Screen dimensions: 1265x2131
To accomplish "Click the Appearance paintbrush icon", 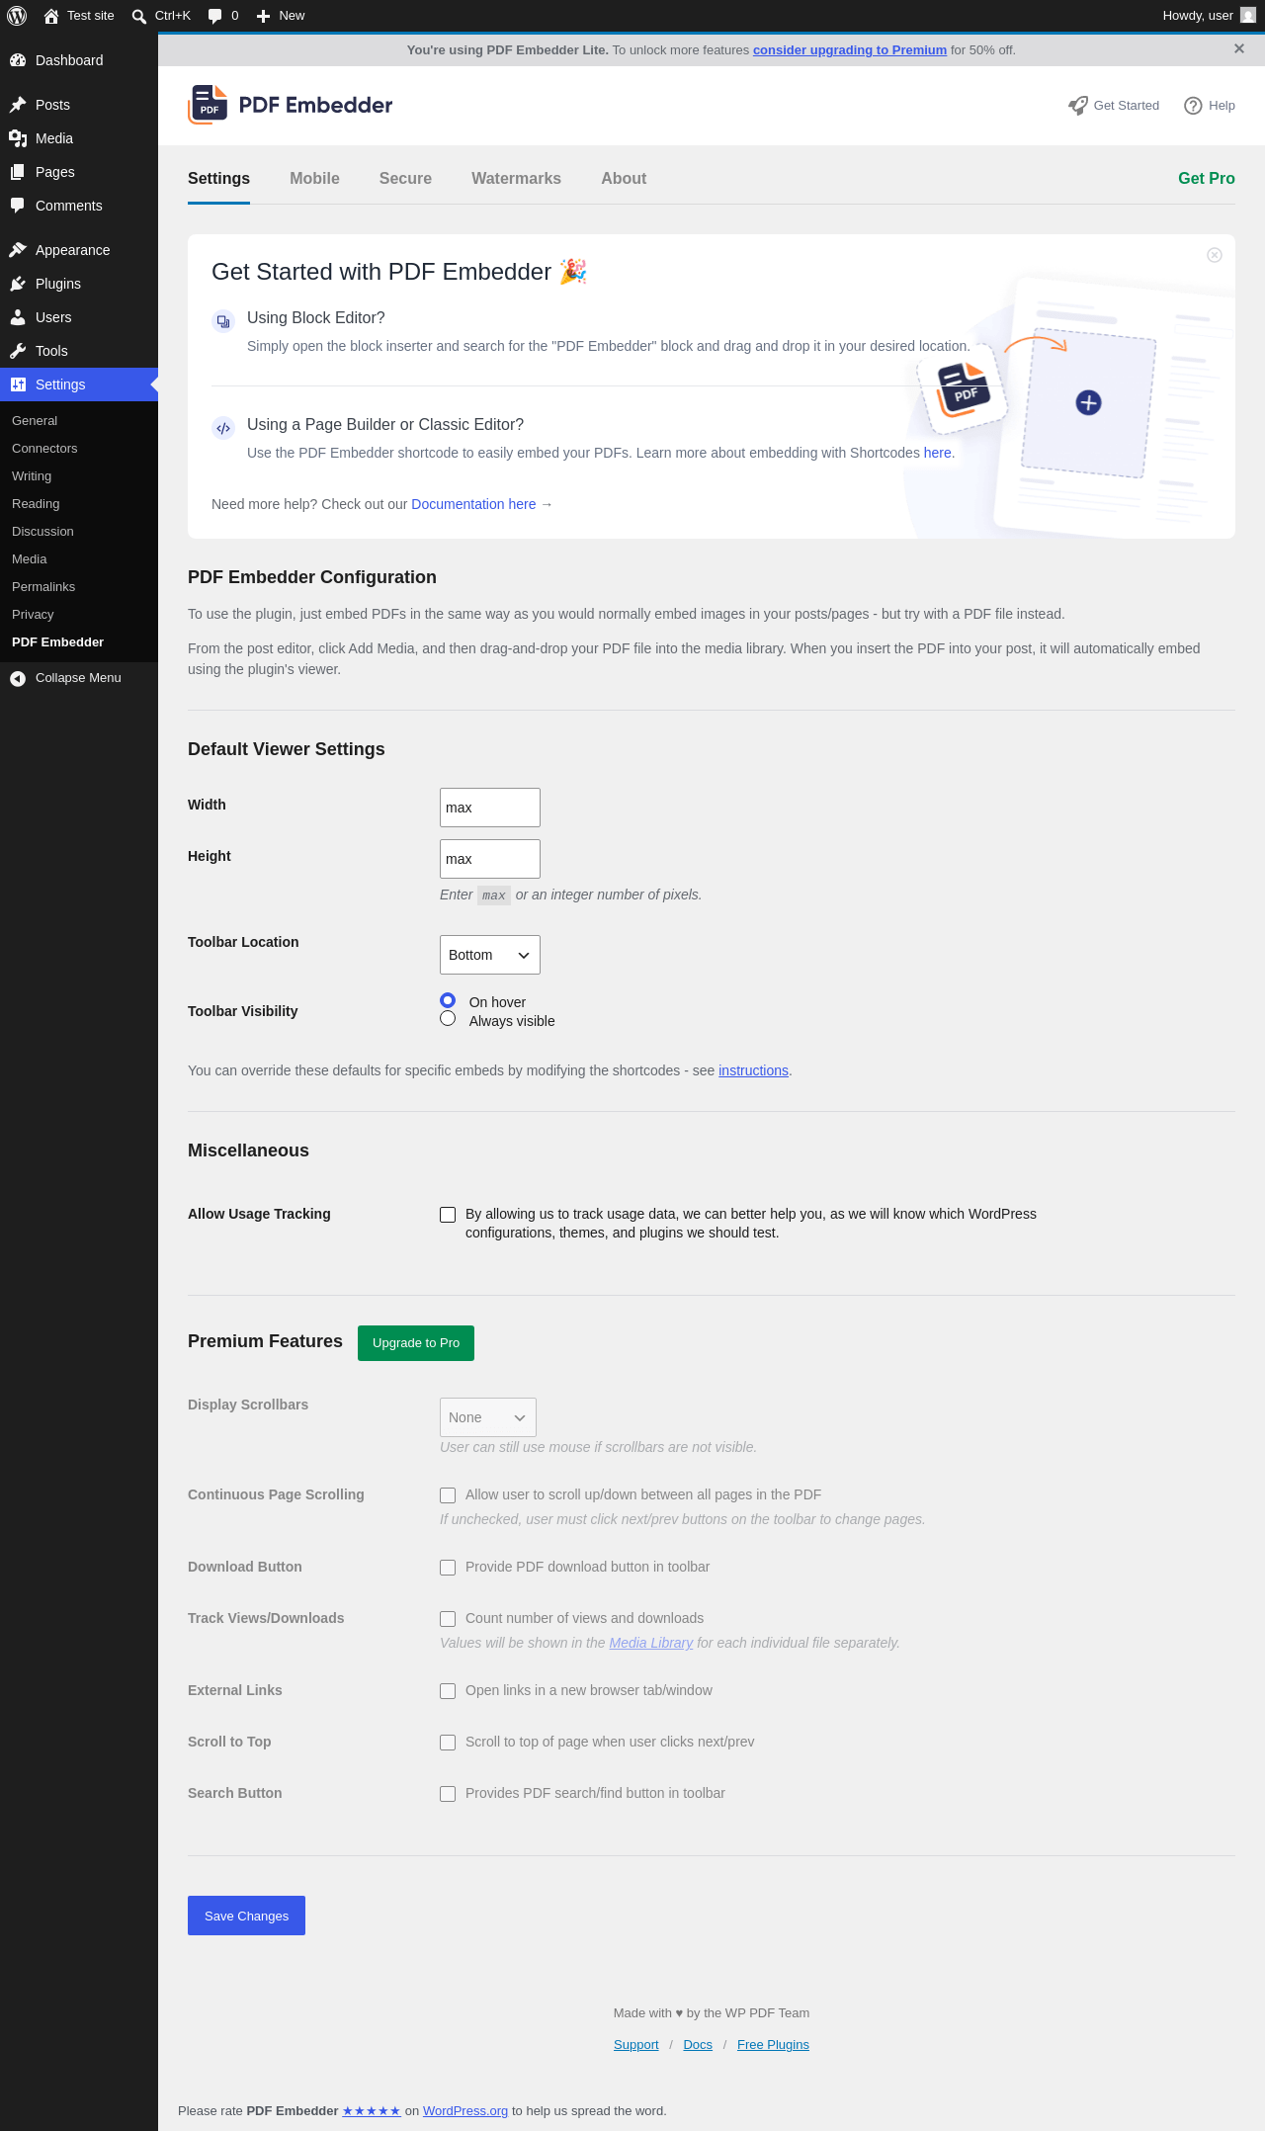I will point(18,250).
